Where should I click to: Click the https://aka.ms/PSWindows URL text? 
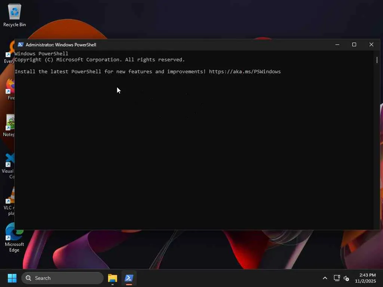click(x=245, y=71)
